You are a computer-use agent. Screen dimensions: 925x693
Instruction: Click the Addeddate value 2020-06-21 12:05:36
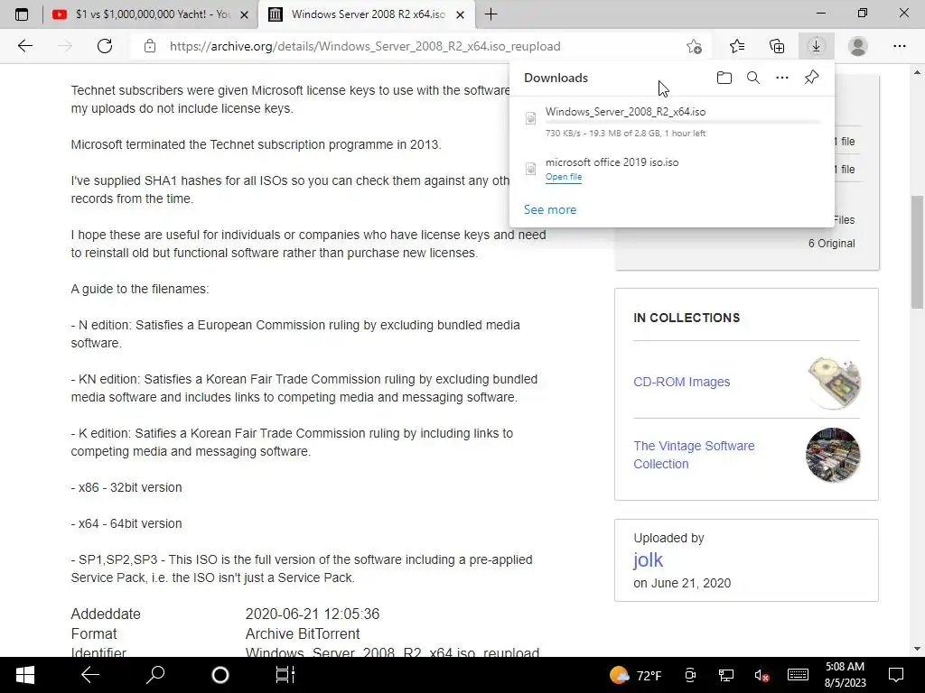pyautogui.click(x=312, y=614)
